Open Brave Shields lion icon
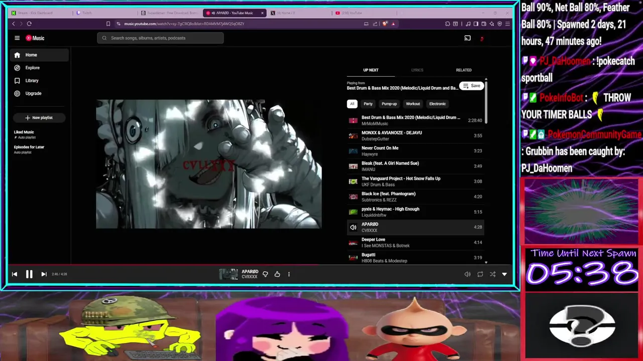Screen dimensions: 643x361 pos(385,24)
